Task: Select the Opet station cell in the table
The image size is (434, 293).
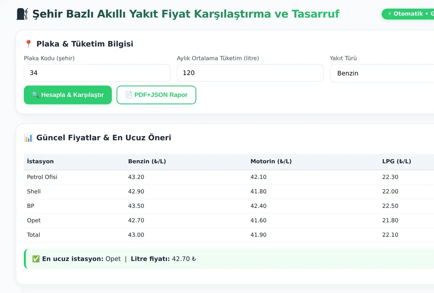Action: [x=34, y=220]
